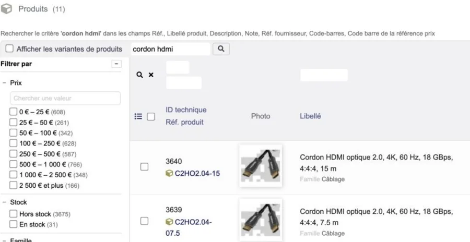
Task: Collapse the Stock filter section
Action: [x=4, y=202]
